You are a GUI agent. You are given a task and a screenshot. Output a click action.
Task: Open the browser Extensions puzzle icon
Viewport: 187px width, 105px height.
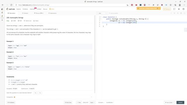[x=171, y=5]
